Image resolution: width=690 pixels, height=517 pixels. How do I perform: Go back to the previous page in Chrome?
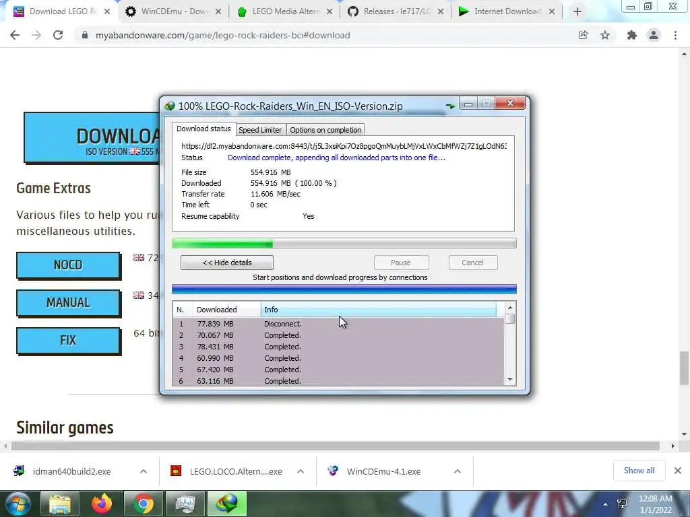15,35
